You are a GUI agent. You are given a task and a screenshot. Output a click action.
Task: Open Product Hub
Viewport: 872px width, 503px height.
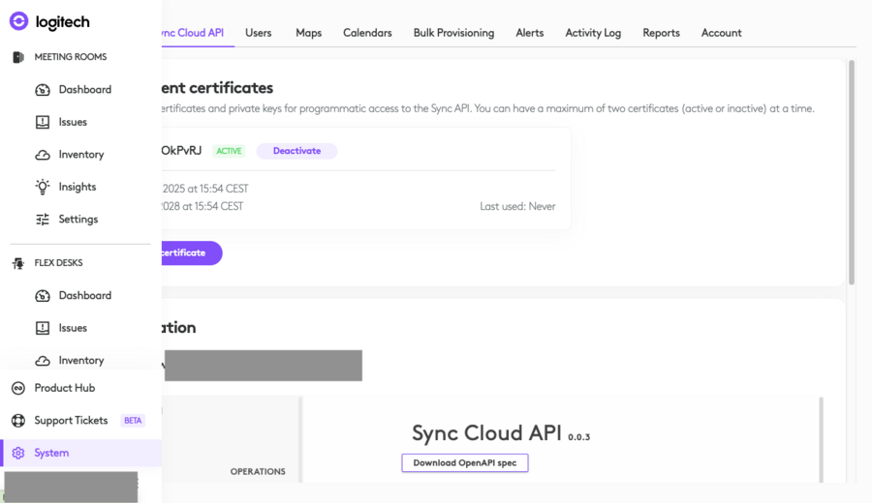(65, 388)
